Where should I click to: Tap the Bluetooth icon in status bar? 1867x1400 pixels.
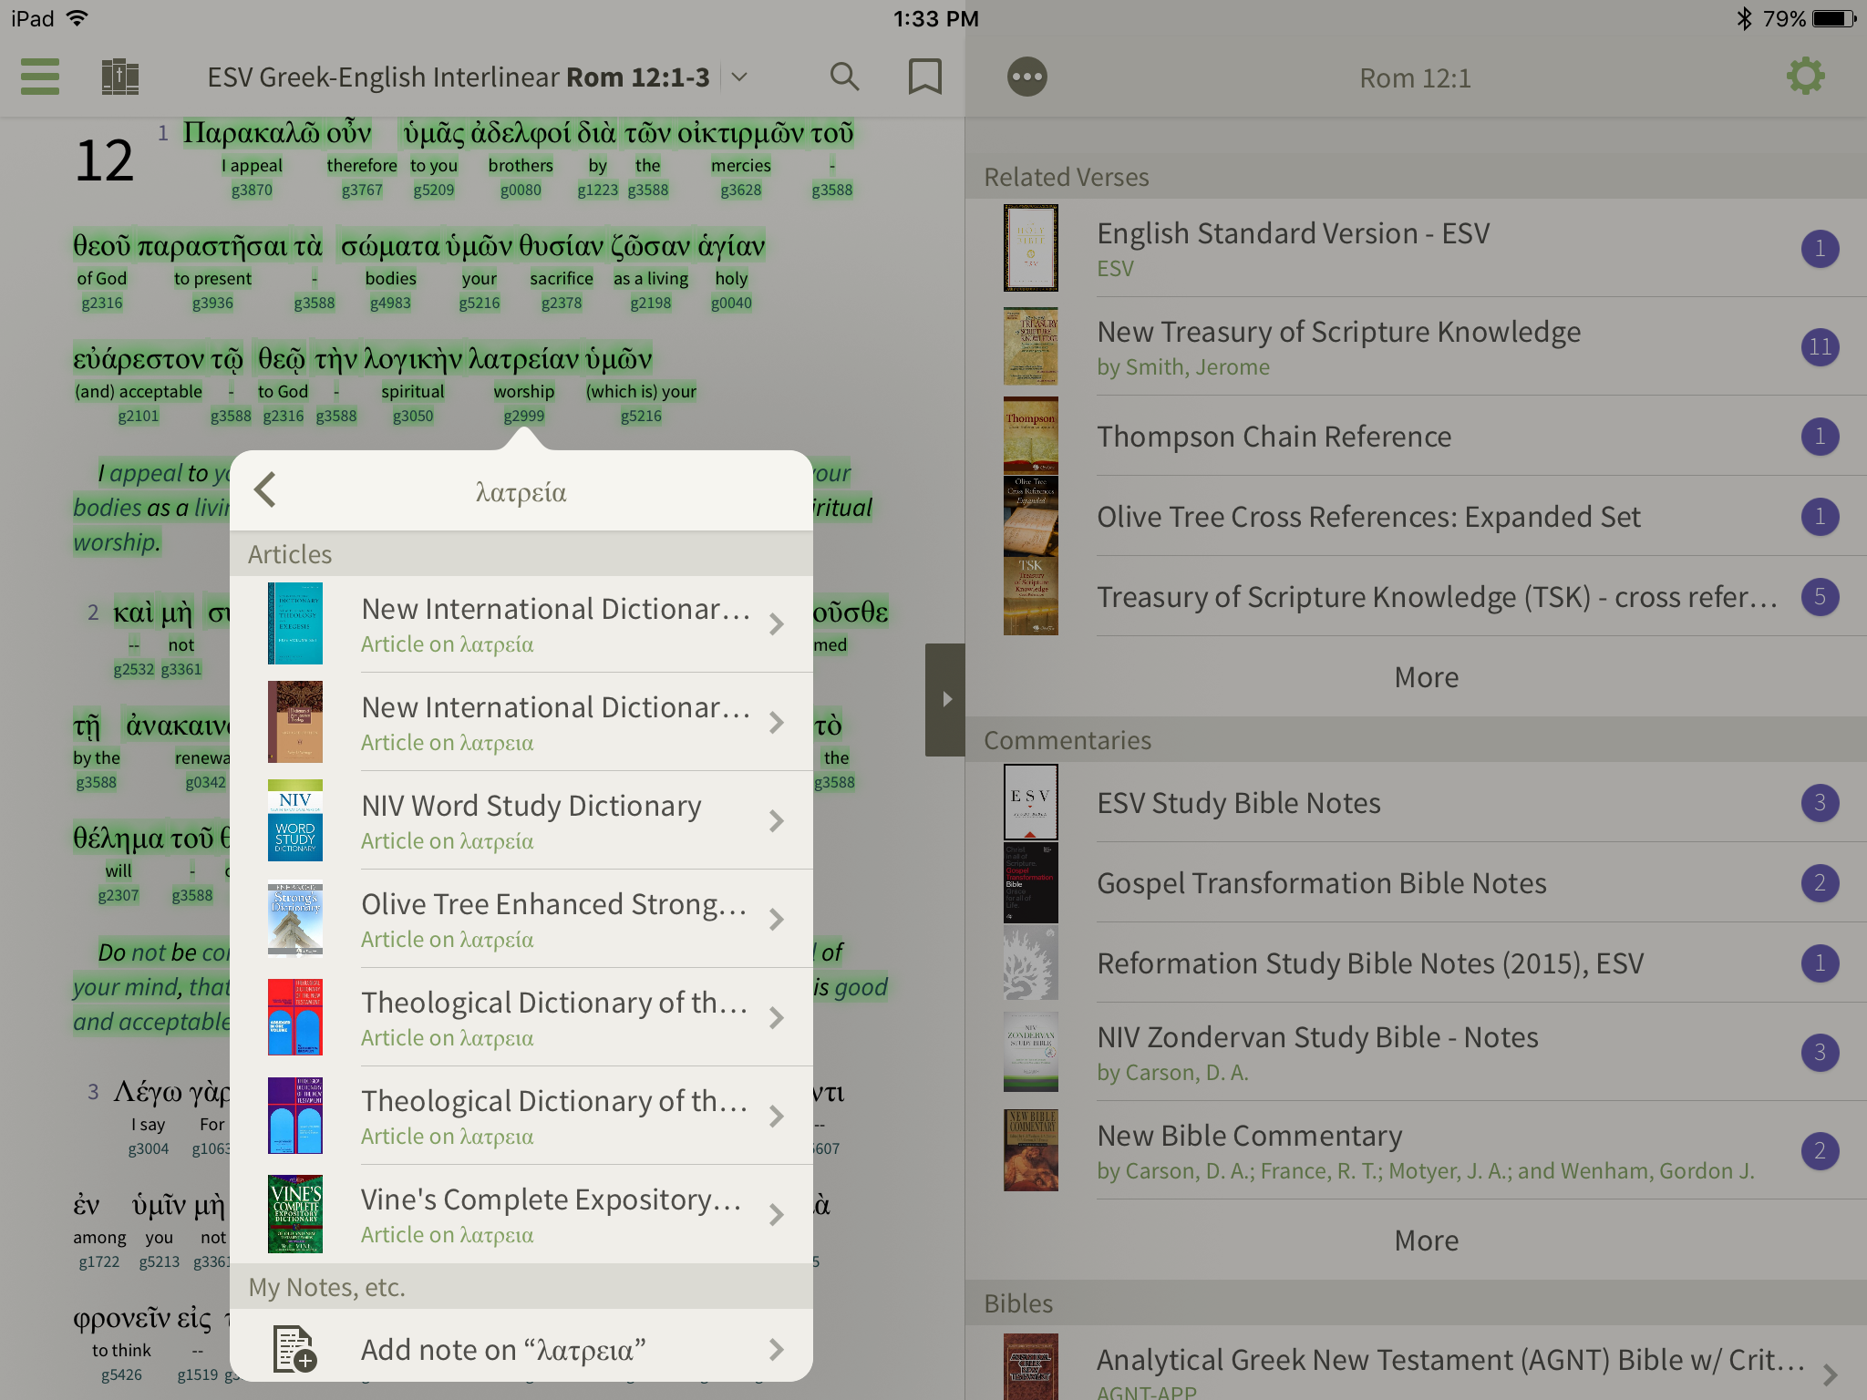pos(1744,18)
